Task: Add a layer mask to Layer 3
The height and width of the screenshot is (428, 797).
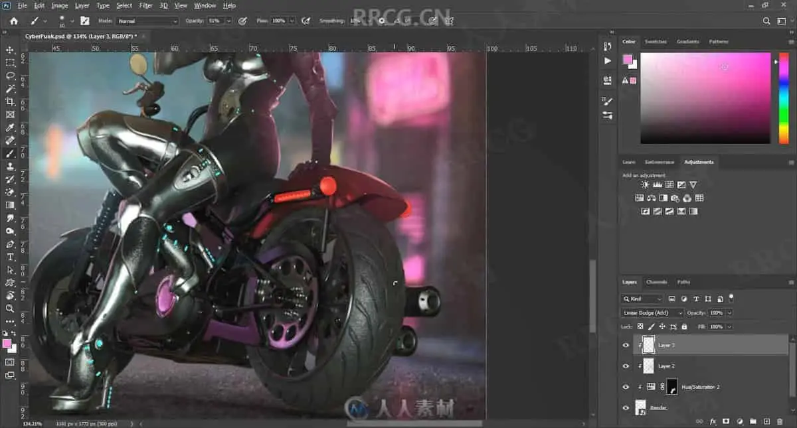Action: click(726, 421)
